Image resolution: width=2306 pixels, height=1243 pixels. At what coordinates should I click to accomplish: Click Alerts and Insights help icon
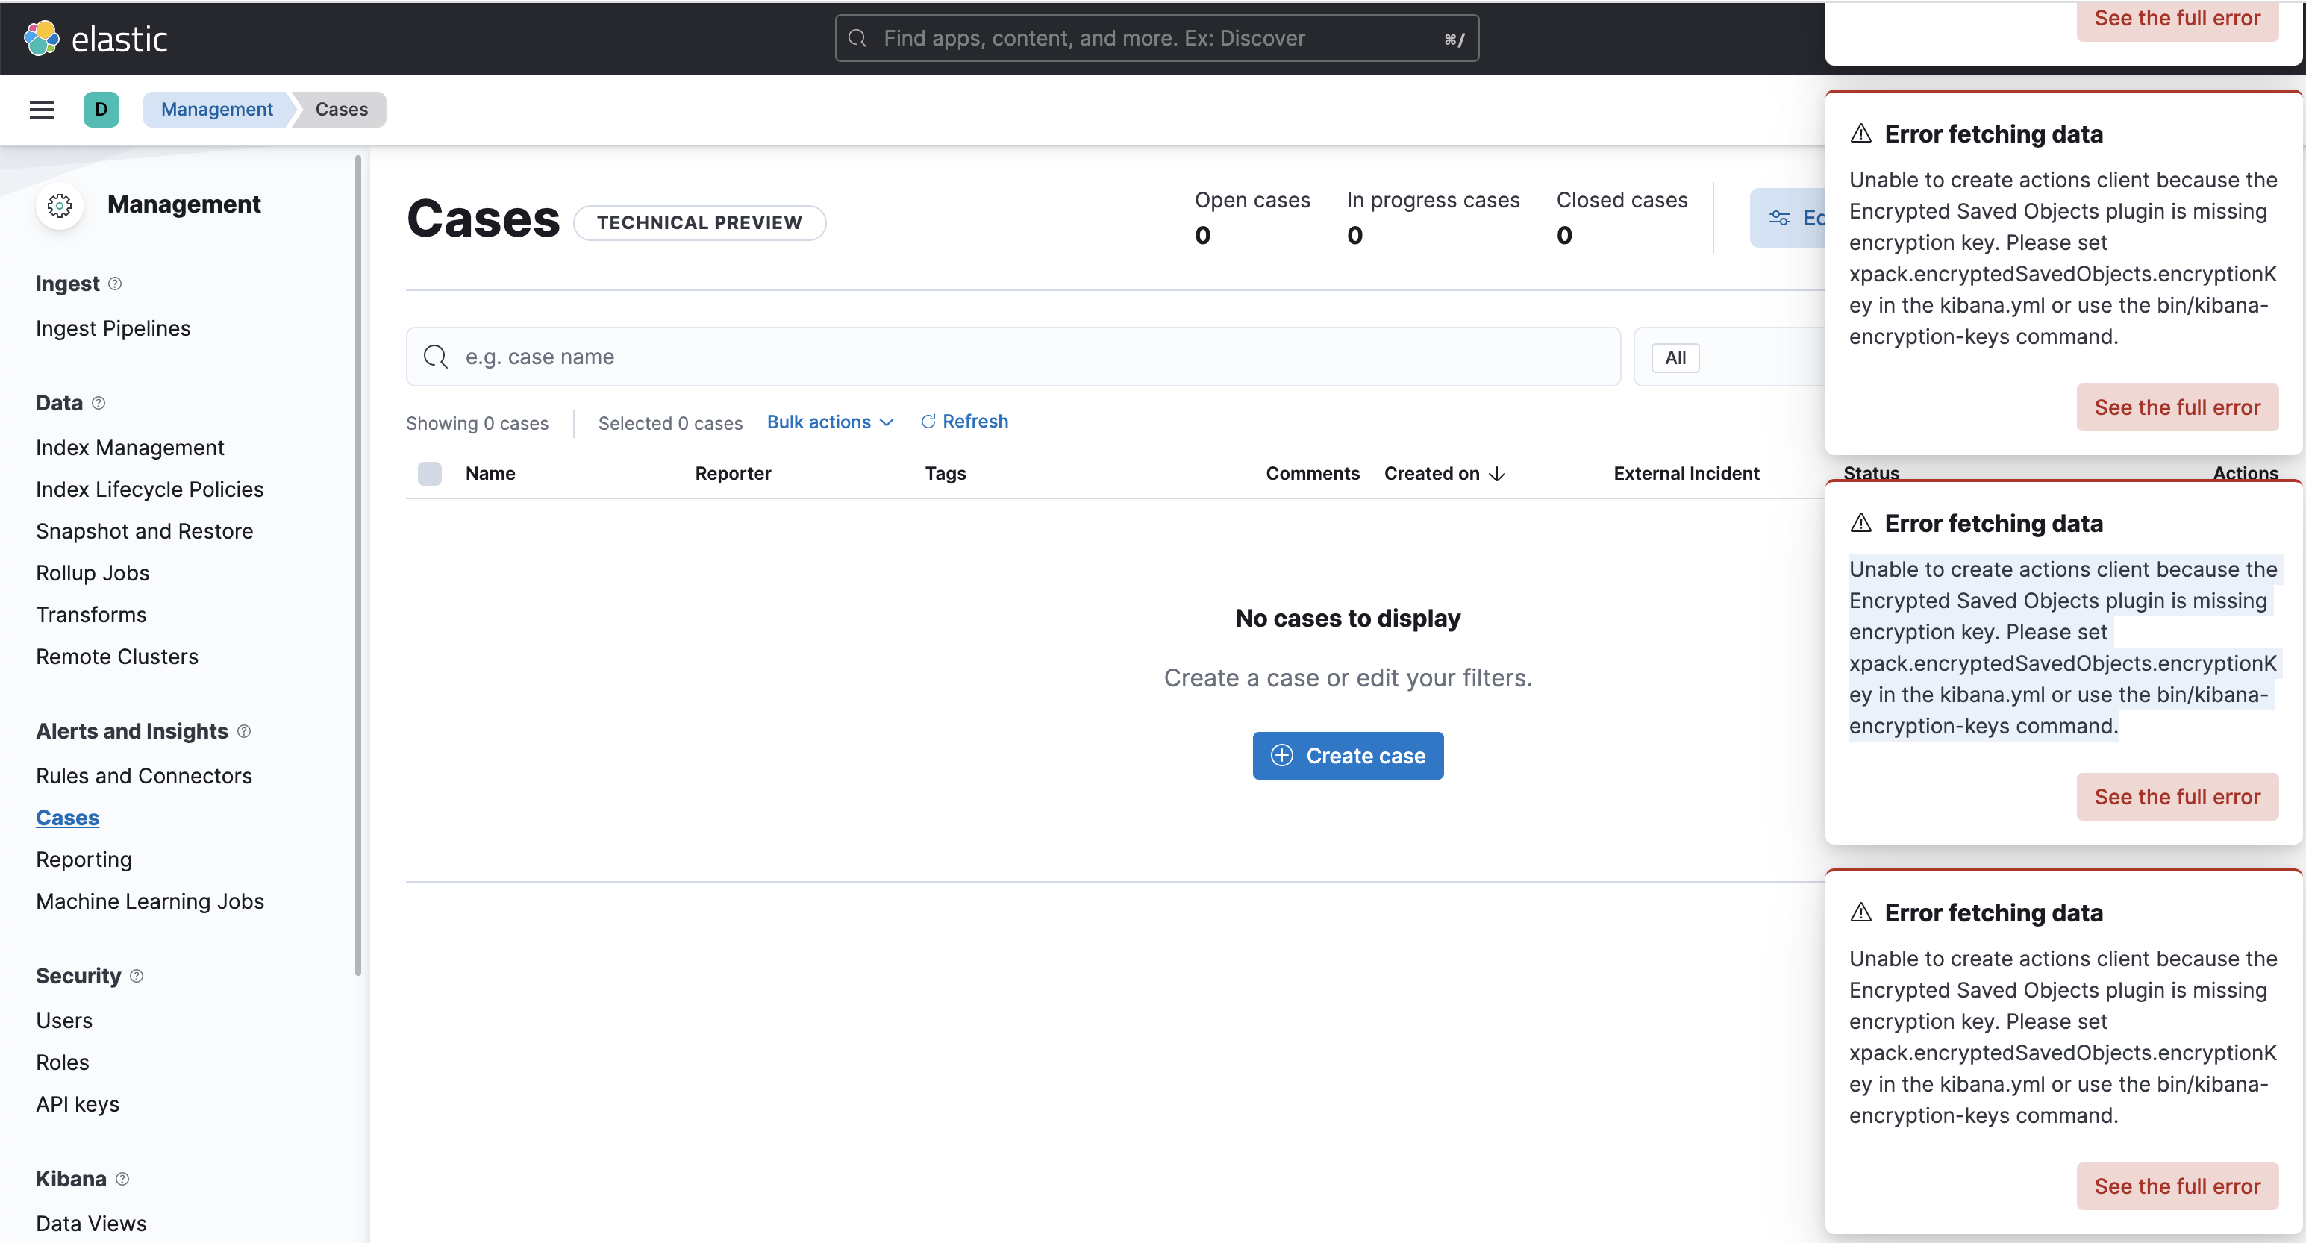pyautogui.click(x=243, y=731)
